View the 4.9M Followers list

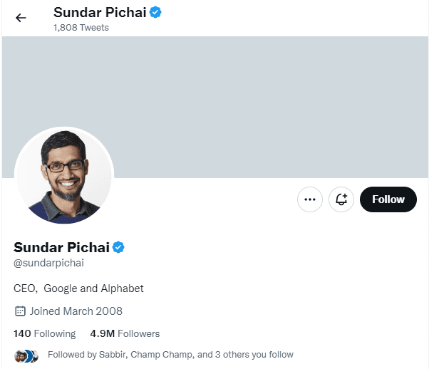125,333
